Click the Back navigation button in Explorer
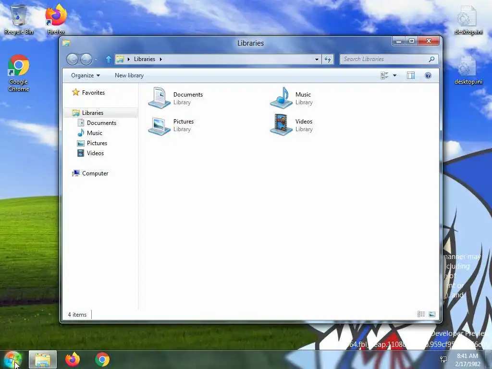 [x=72, y=59]
